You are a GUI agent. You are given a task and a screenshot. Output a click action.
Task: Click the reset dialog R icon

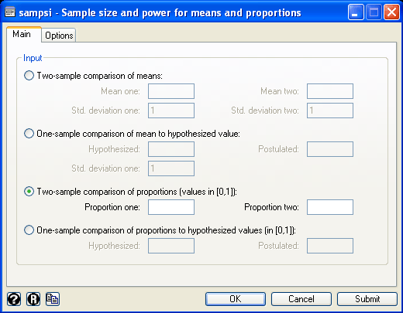[33, 299]
